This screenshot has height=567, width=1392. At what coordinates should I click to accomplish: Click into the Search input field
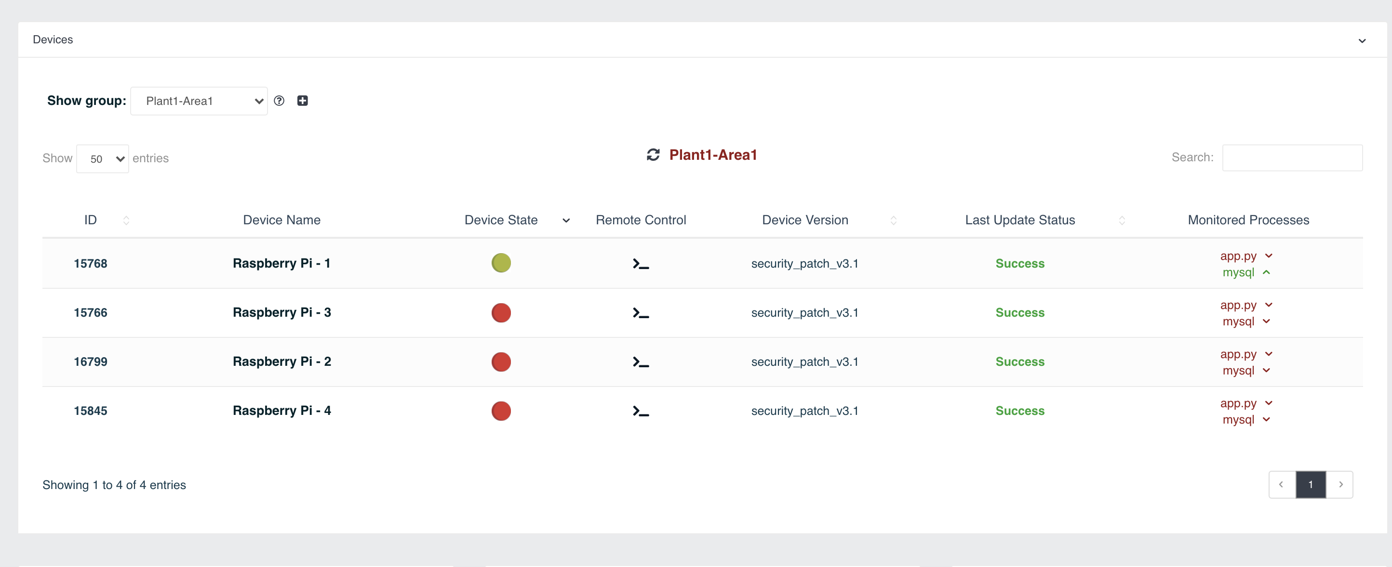pos(1292,157)
